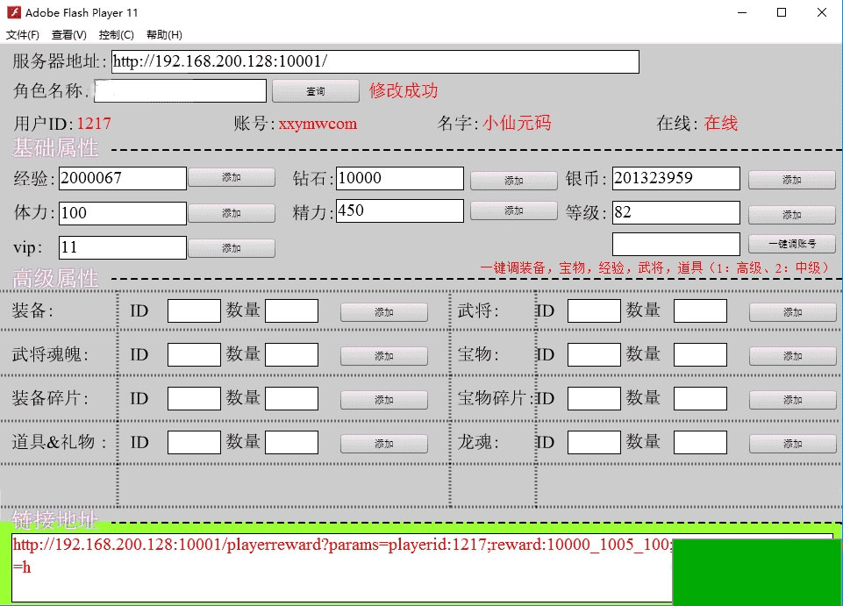
Task: Click 添加 button next to 经验 field
Action: pos(232,178)
